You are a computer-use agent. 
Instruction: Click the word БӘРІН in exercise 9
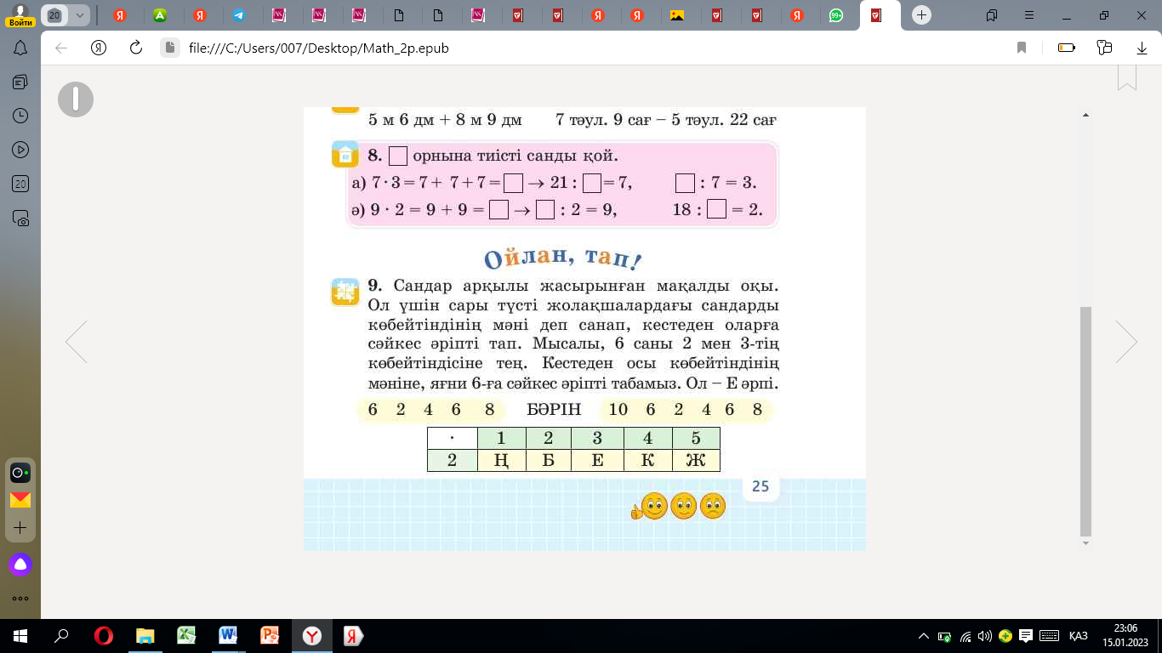pyautogui.click(x=553, y=410)
